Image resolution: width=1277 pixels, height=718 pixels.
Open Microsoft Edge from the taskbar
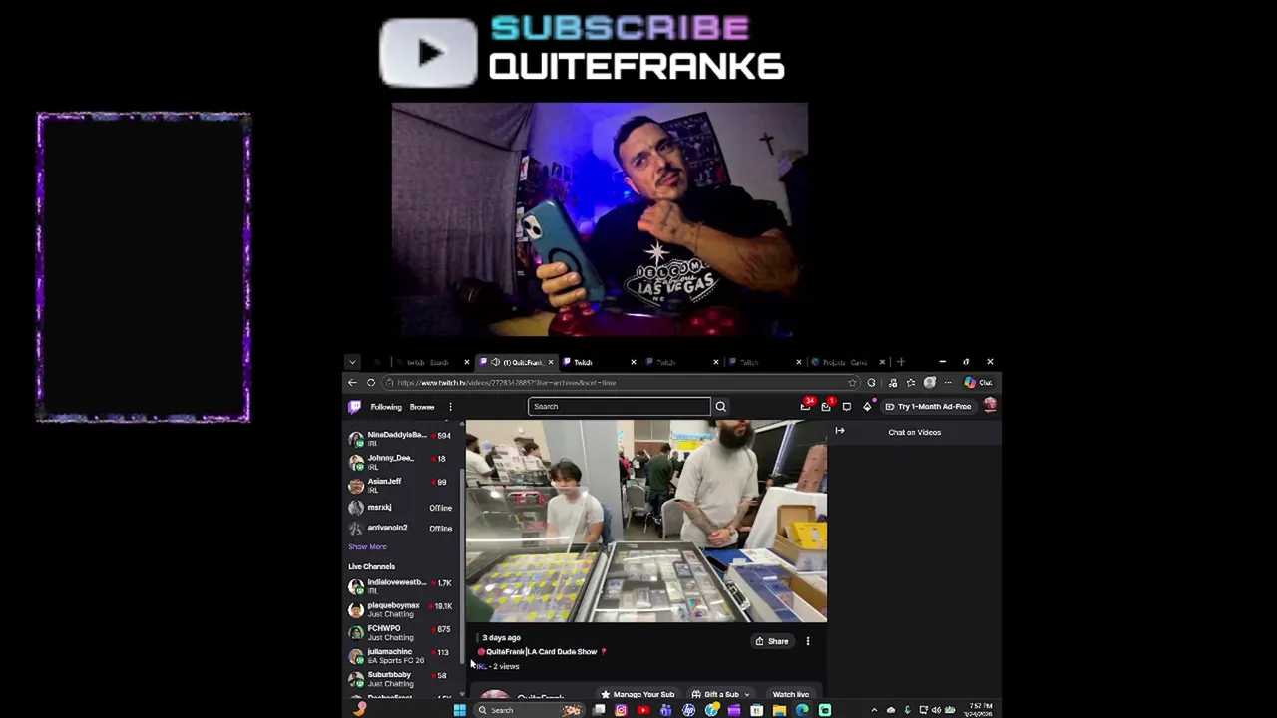pos(802,710)
